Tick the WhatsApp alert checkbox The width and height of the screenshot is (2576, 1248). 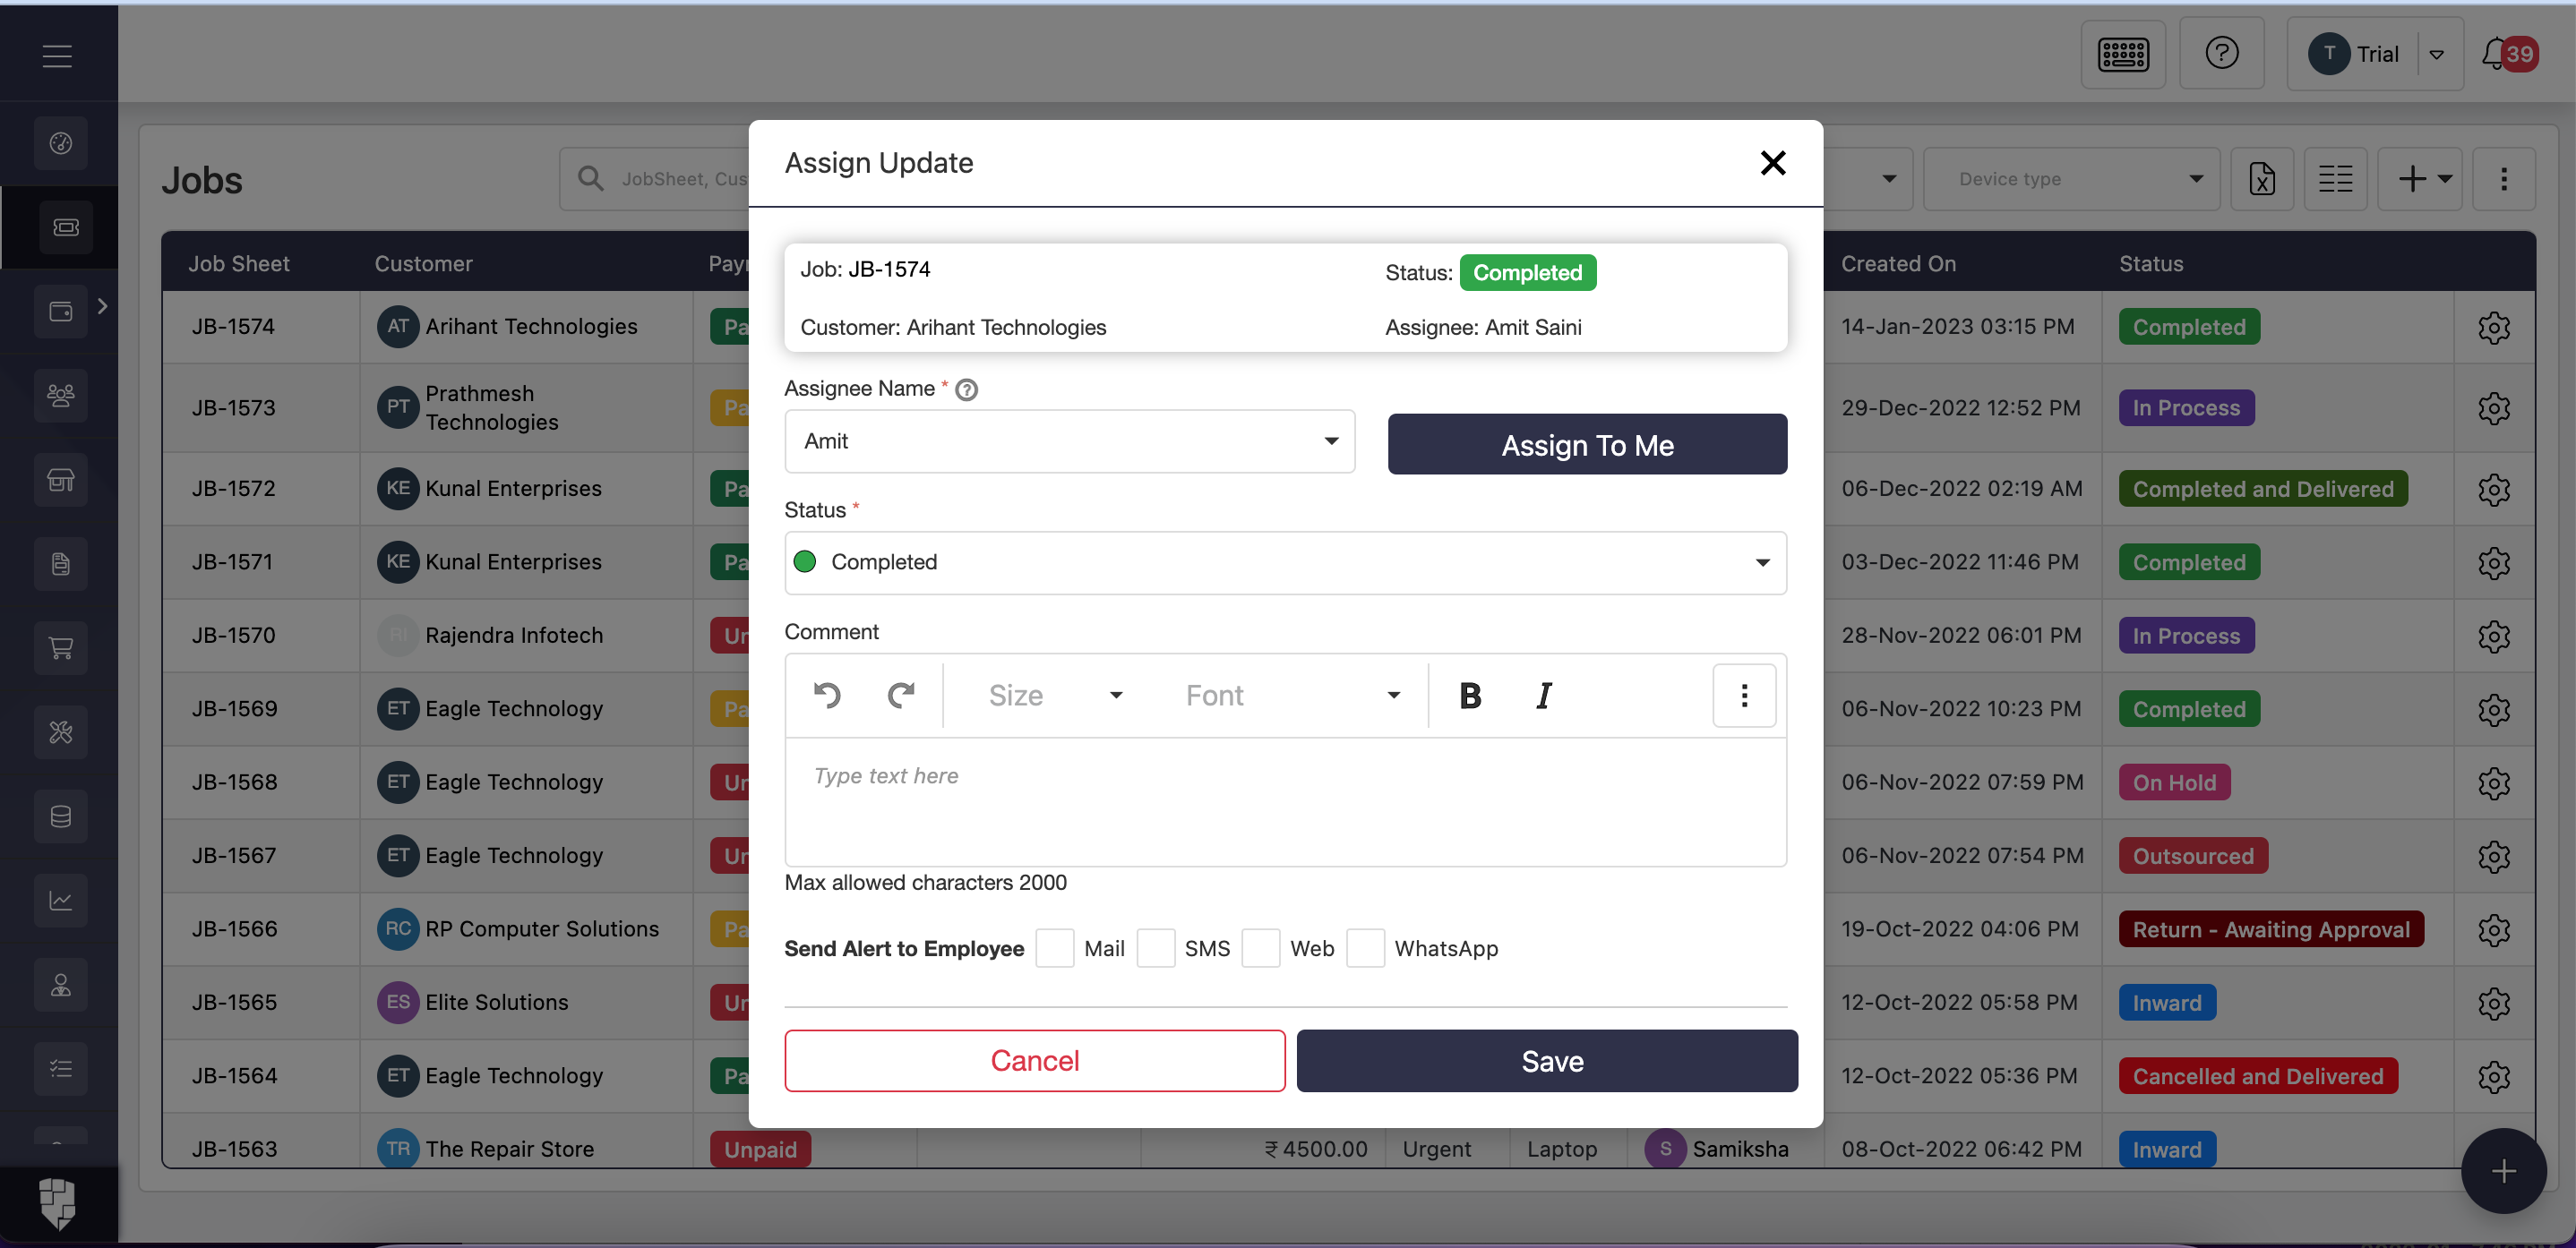[x=1365, y=947]
